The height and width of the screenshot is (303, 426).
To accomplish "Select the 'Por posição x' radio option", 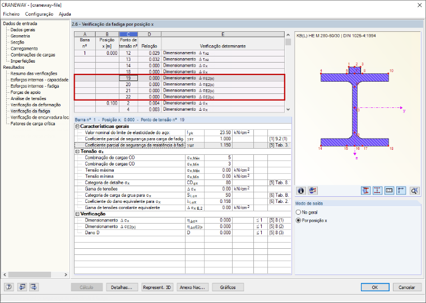I will point(298,221).
